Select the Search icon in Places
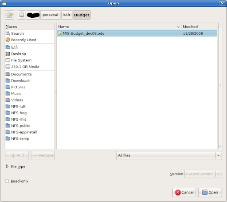Screen dimensions: 227x202 point(8,33)
